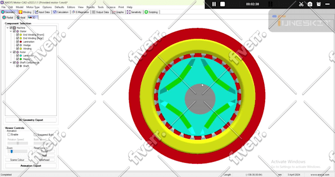Pause the screen recording
The height and width of the screenshot is (177, 335).
point(214,4)
